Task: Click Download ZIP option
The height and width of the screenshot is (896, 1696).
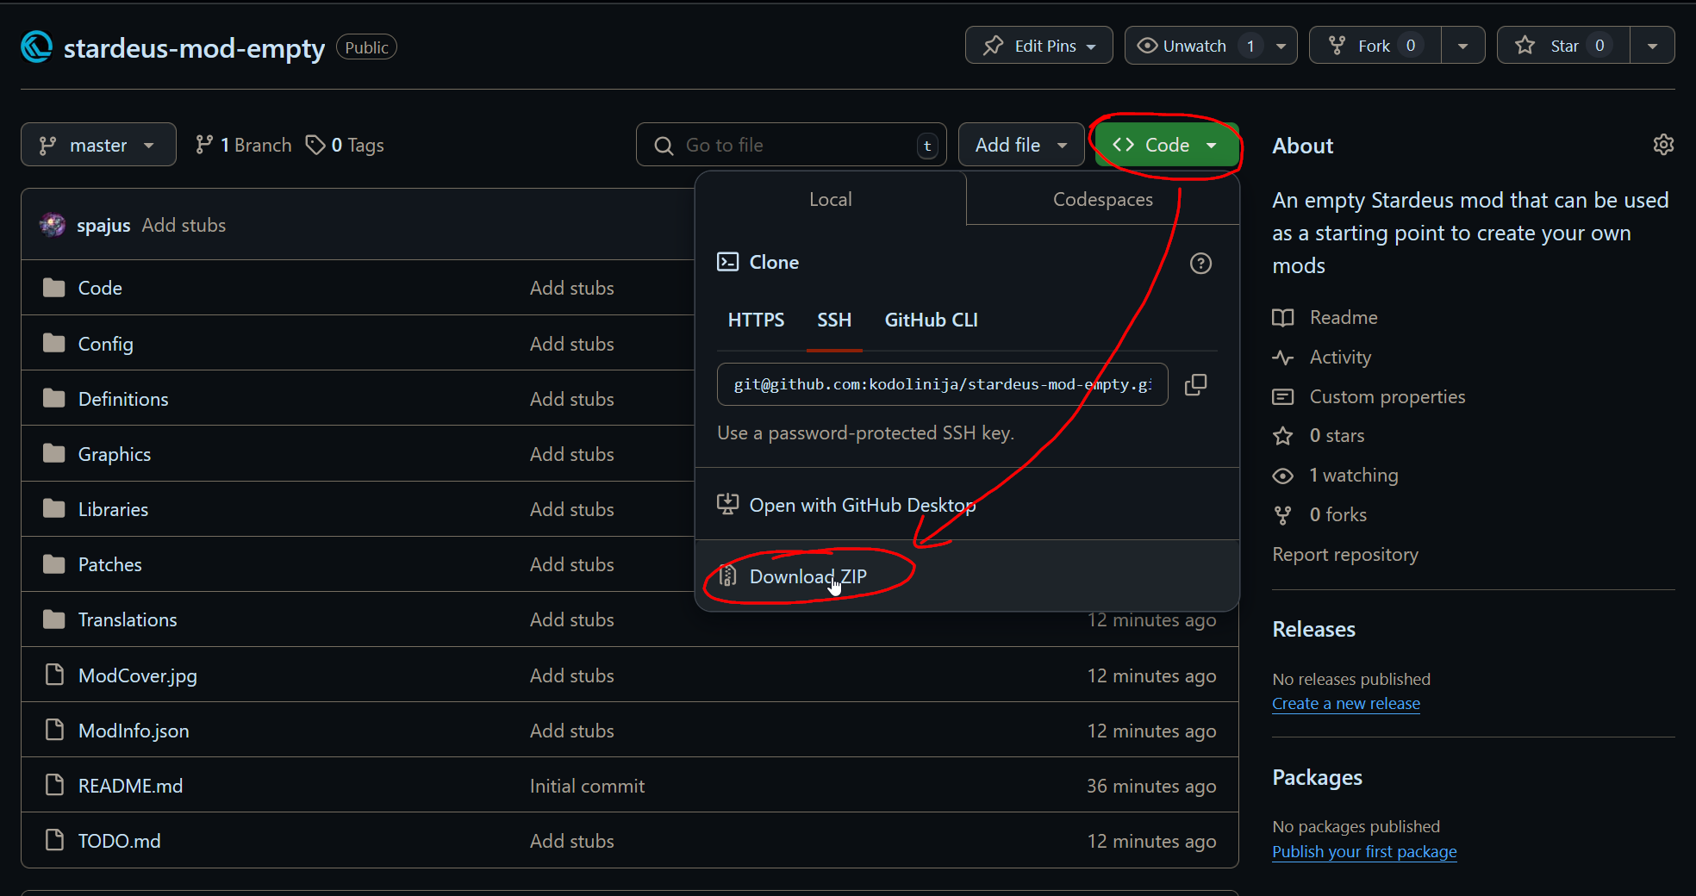Action: tap(807, 576)
